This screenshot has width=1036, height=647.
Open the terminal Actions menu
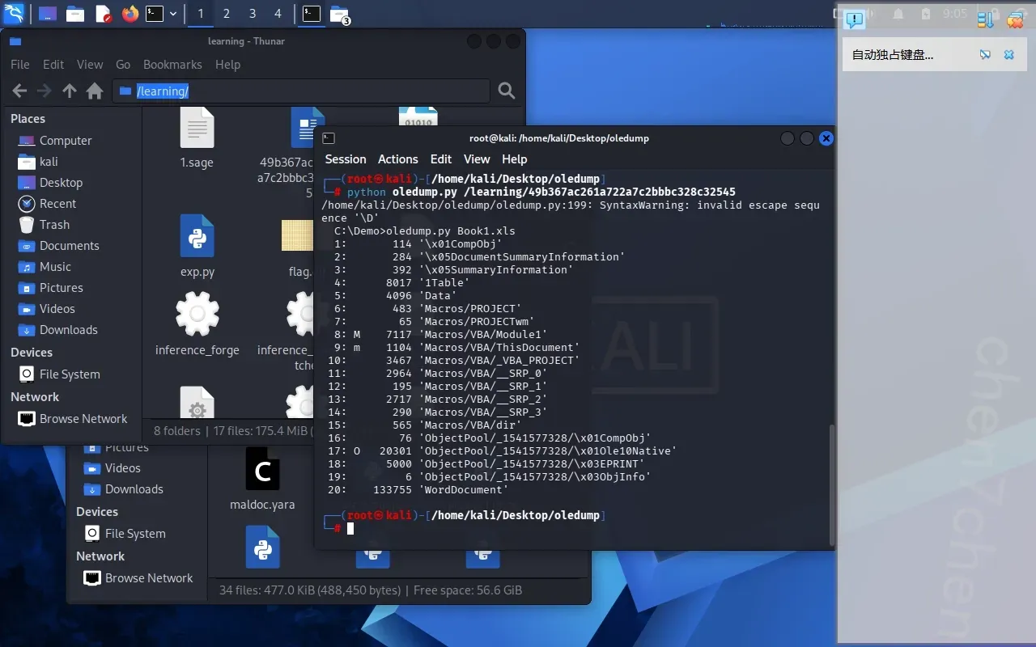click(x=397, y=159)
